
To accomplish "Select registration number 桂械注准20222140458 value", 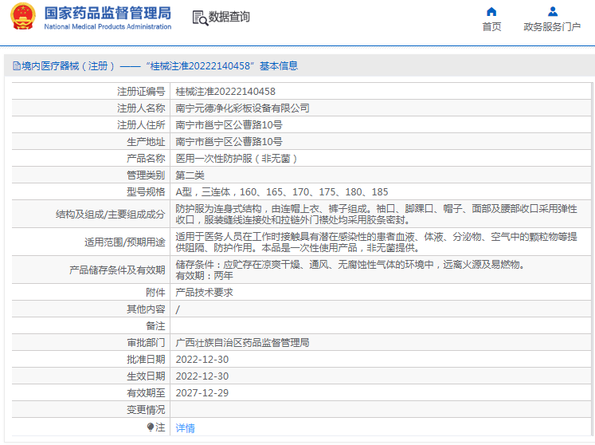I will 225,92.
